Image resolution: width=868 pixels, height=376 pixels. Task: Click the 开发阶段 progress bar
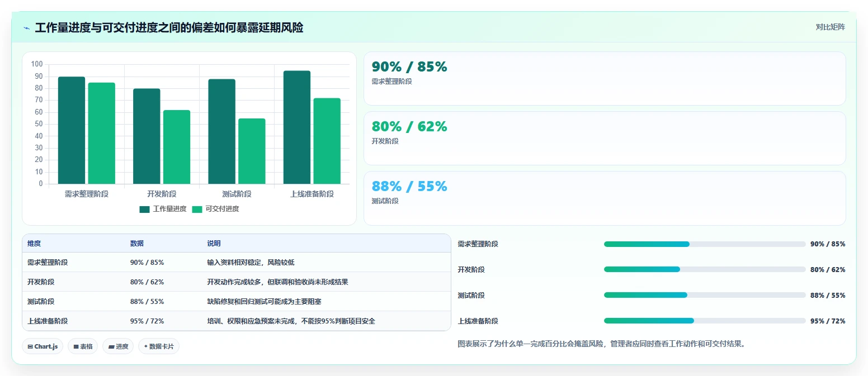(705, 269)
